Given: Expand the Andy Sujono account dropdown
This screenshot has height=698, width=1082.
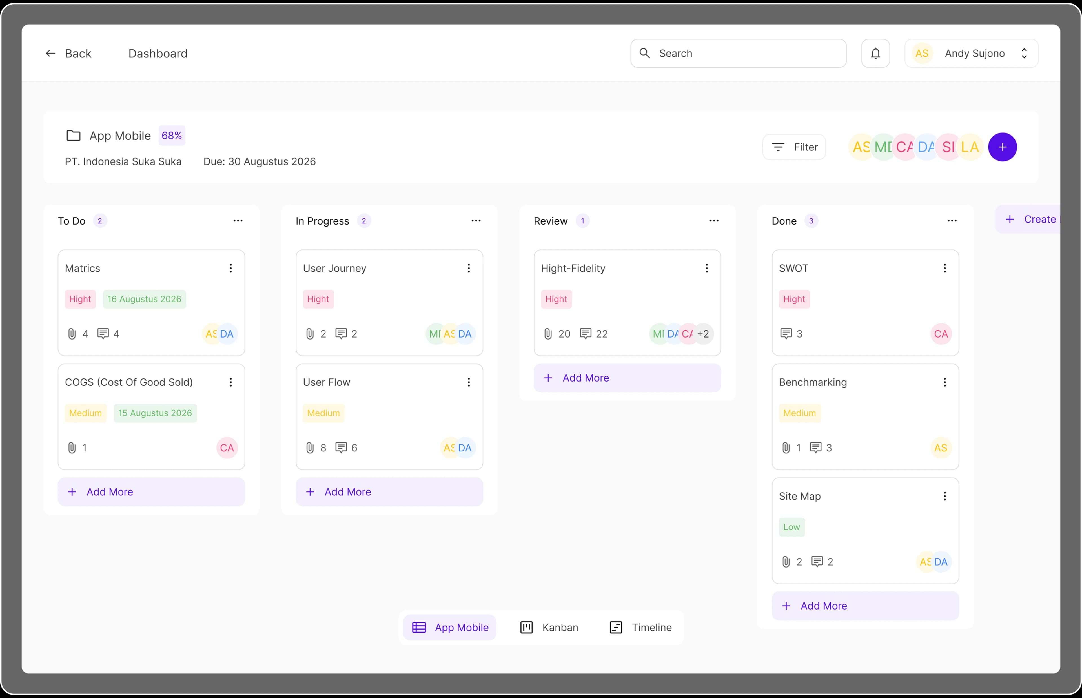Looking at the screenshot, I should point(972,54).
